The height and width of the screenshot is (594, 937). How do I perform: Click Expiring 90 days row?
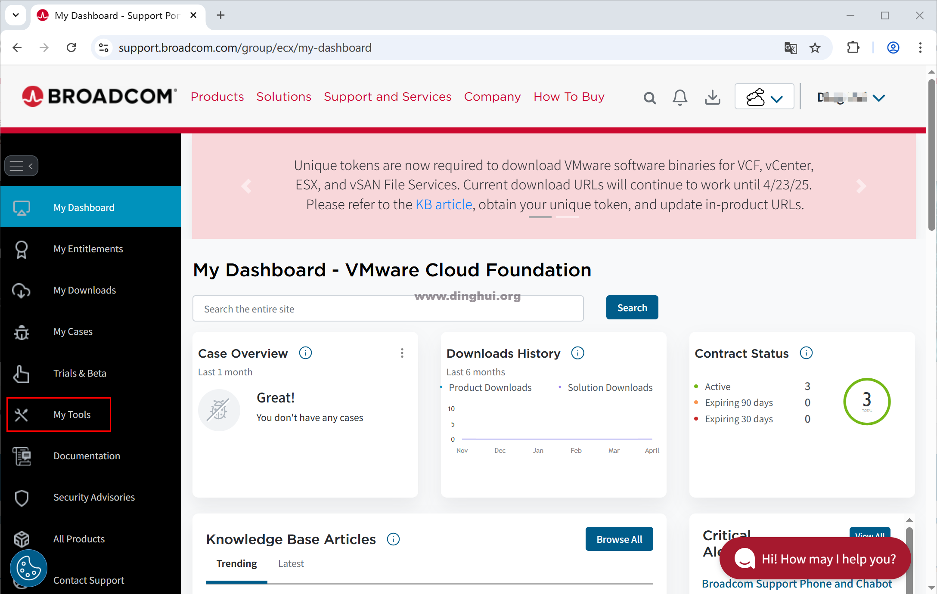(x=752, y=403)
